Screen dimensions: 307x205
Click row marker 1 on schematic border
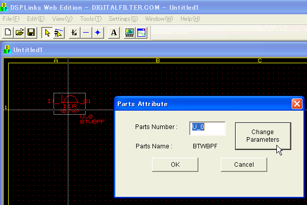tap(6, 107)
